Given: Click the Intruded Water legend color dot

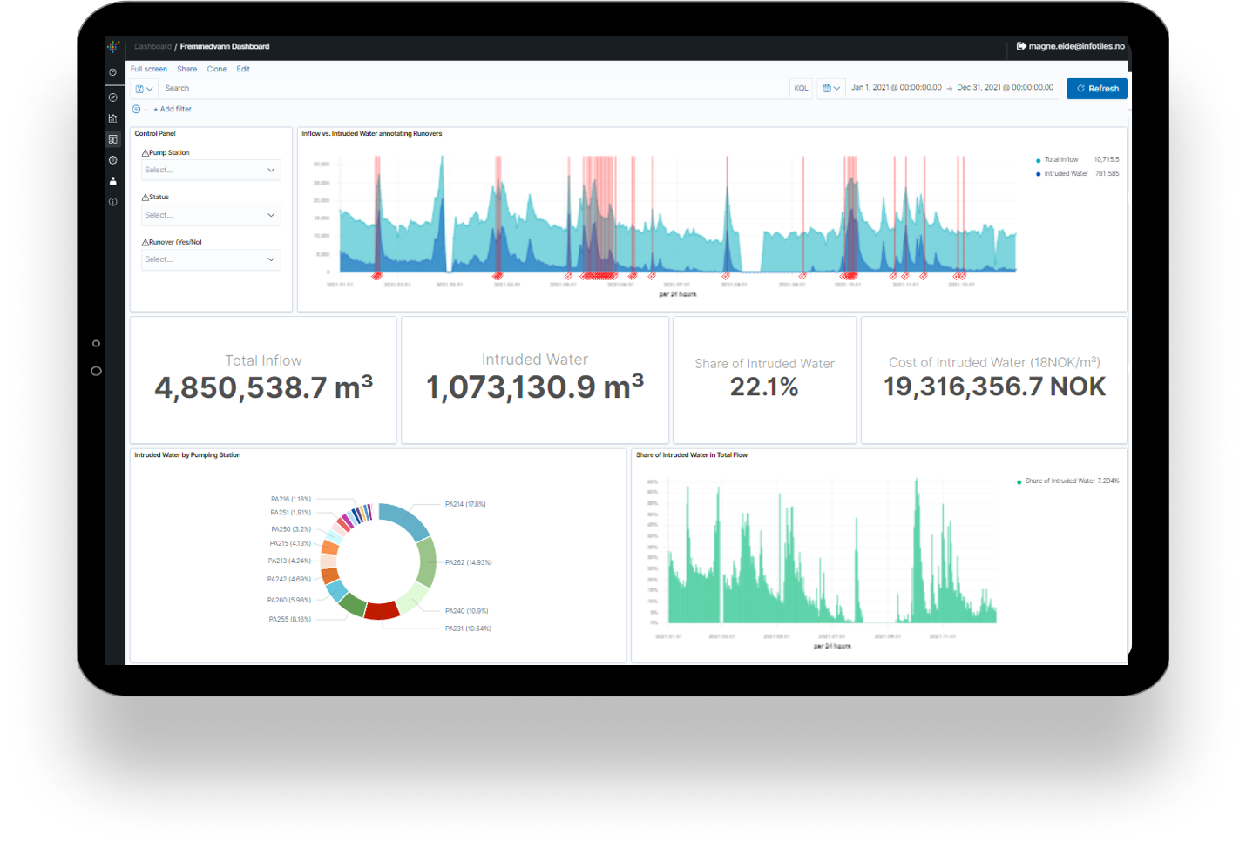Looking at the screenshot, I should coord(1038,174).
